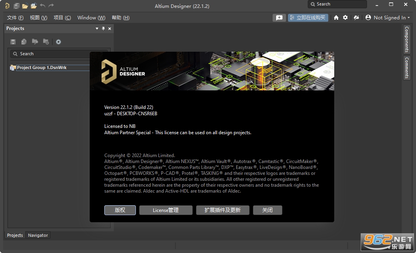This screenshot has width=416, height=253.
Task: Open the Window (W) menu
Action: tap(91, 18)
